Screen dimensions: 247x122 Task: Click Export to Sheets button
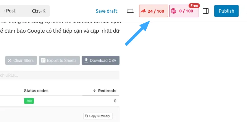coord(59,60)
